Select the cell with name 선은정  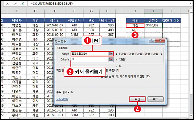pos(17,63)
